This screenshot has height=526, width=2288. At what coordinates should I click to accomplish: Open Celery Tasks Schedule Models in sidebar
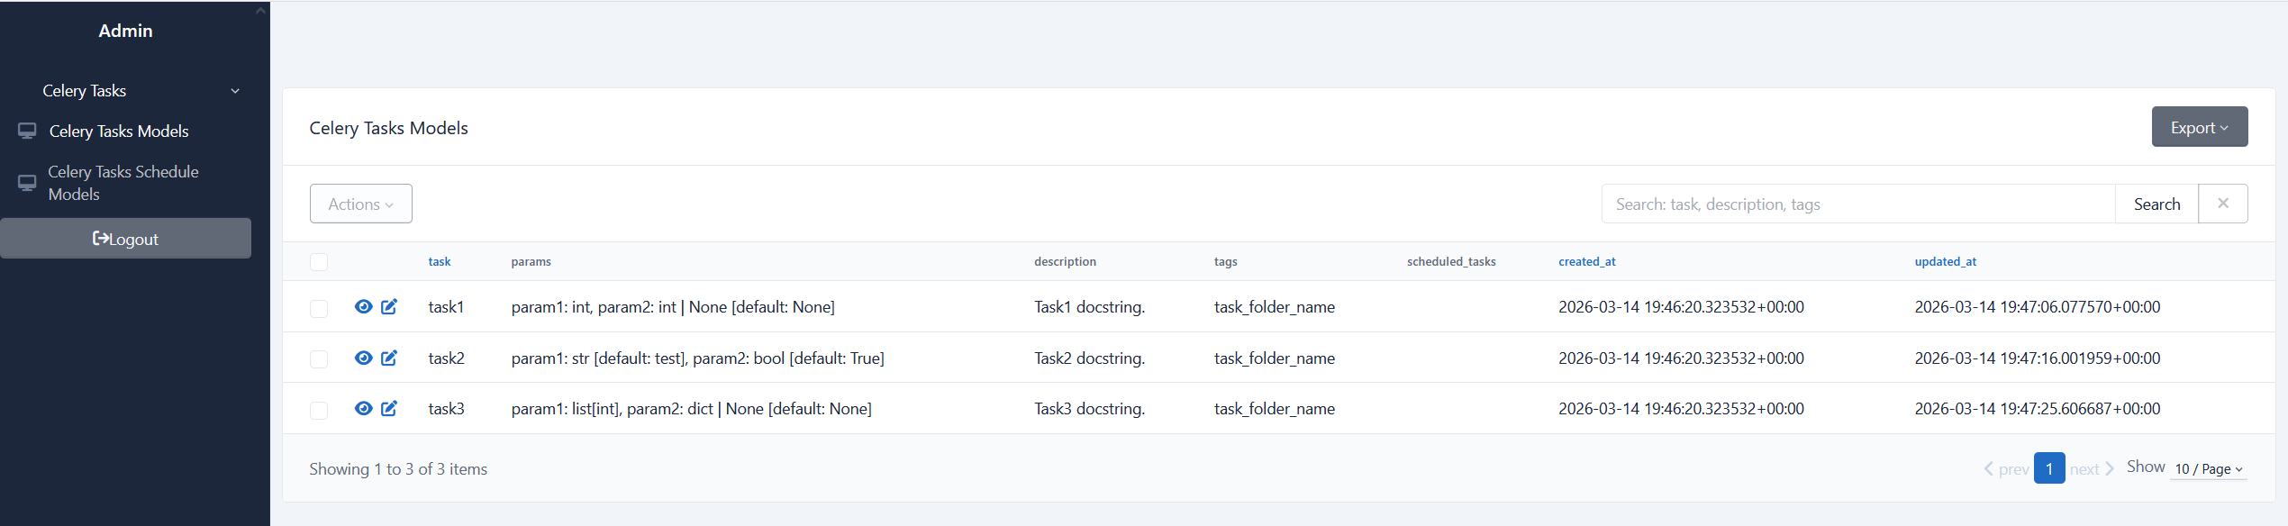click(x=123, y=183)
